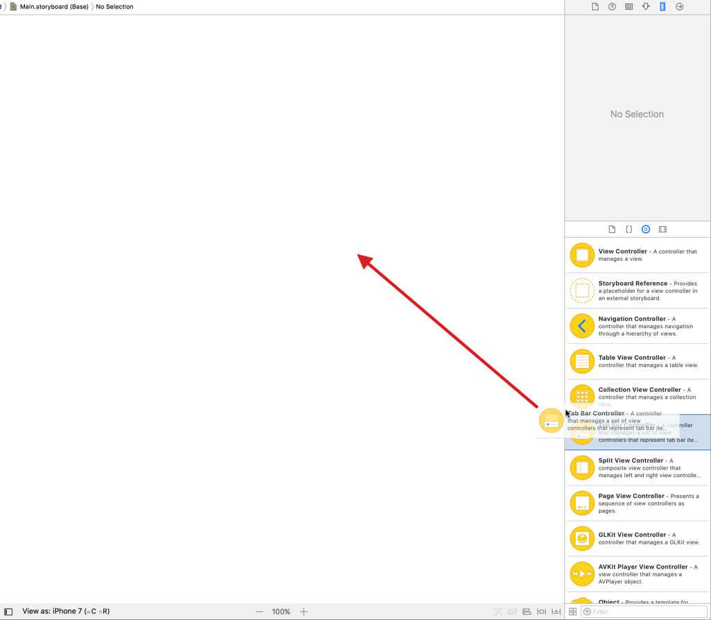This screenshot has width=711, height=620.
Task: Show the File Template library
Action: (x=612, y=230)
